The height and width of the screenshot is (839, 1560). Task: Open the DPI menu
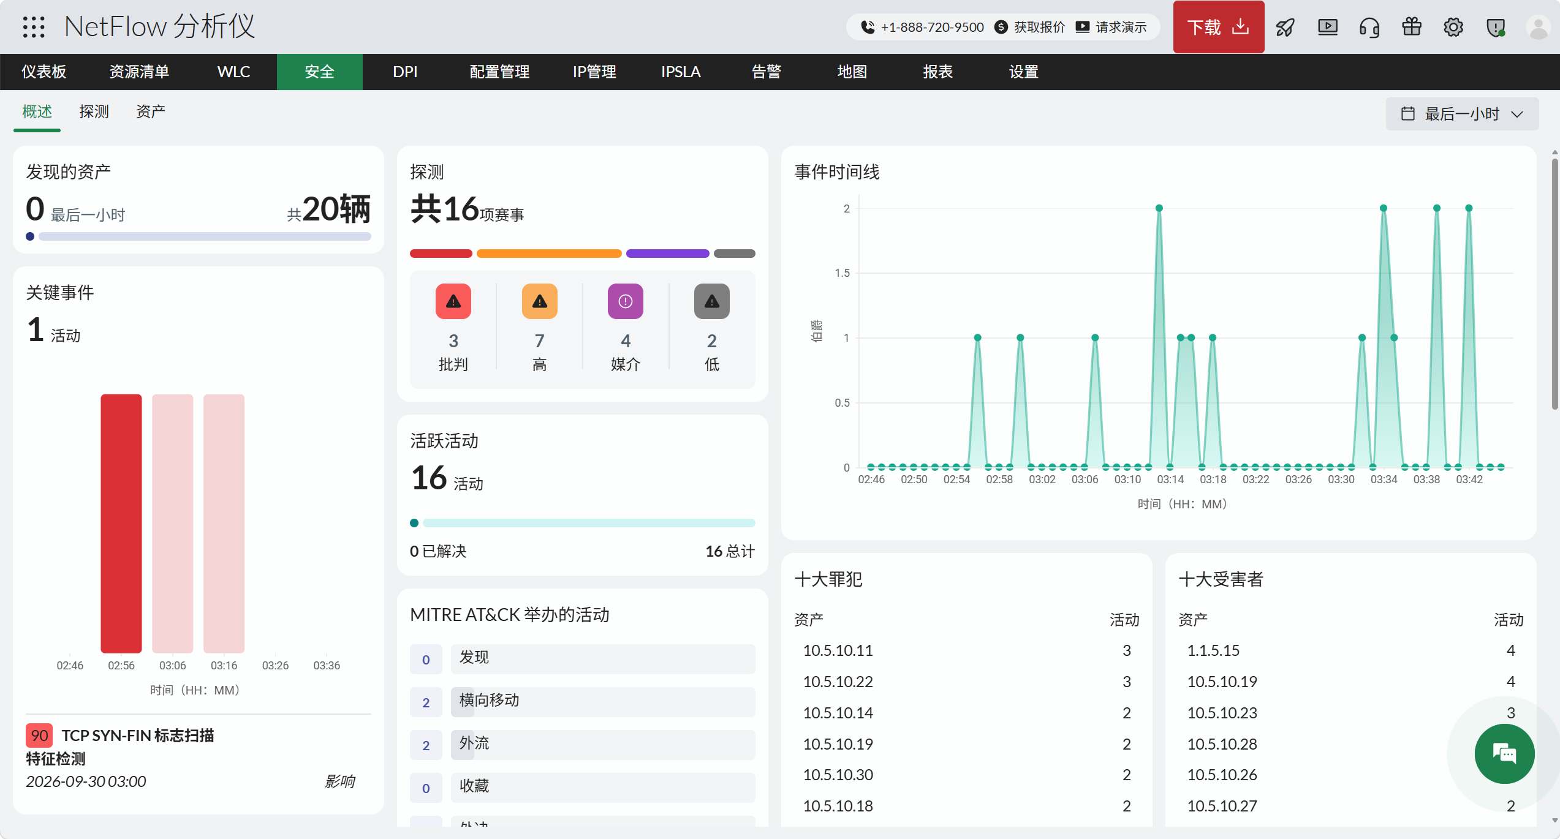click(405, 72)
